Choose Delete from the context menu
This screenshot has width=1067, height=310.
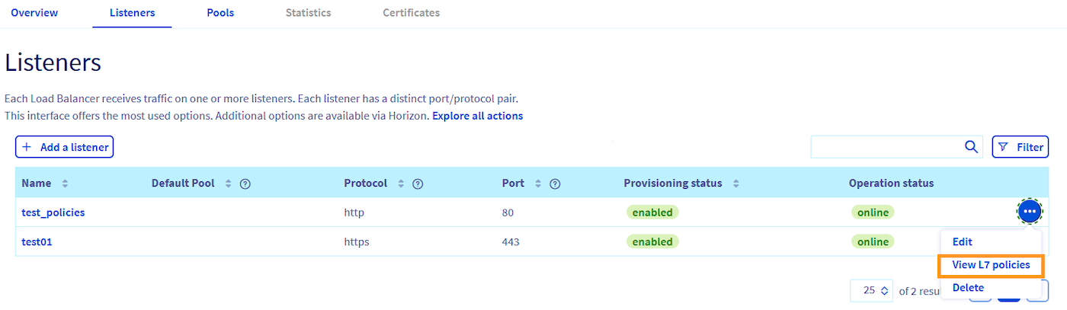pos(968,288)
